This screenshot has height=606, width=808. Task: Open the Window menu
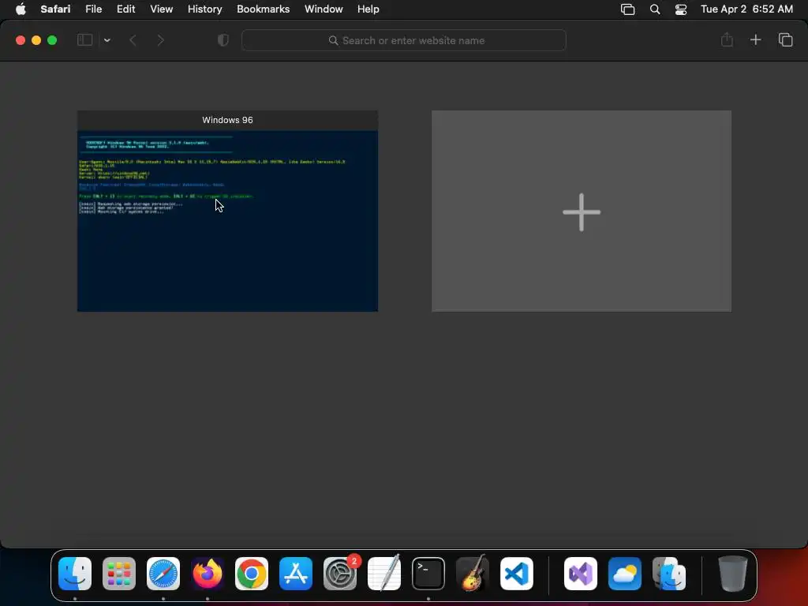point(324,9)
